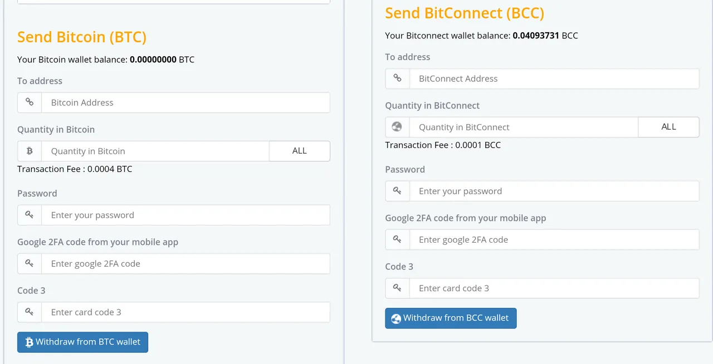Focus the BCC Enter your password field
The image size is (713, 364).
point(554,191)
